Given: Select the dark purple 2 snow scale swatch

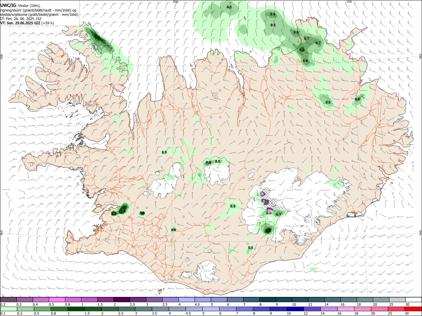Looking at the screenshot, I should pos(122,300).
